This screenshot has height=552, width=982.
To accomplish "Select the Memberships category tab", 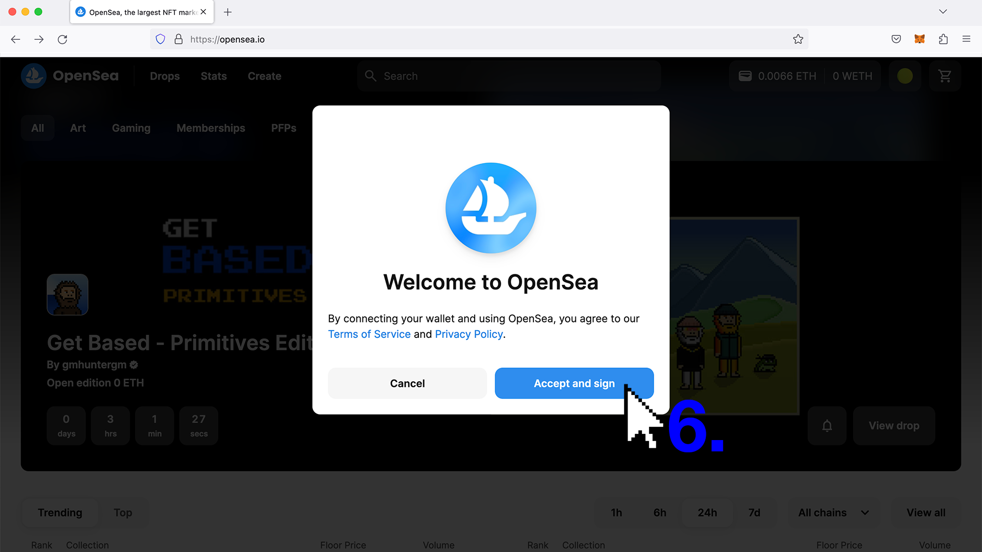I will click(x=211, y=128).
